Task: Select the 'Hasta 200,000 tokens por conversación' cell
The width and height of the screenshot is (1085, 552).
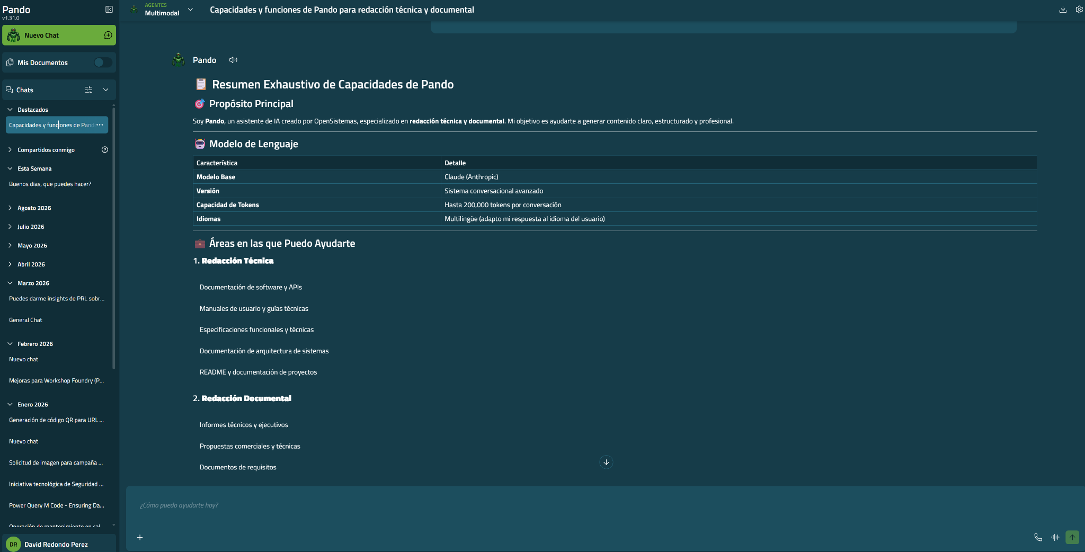Action: [x=739, y=205]
